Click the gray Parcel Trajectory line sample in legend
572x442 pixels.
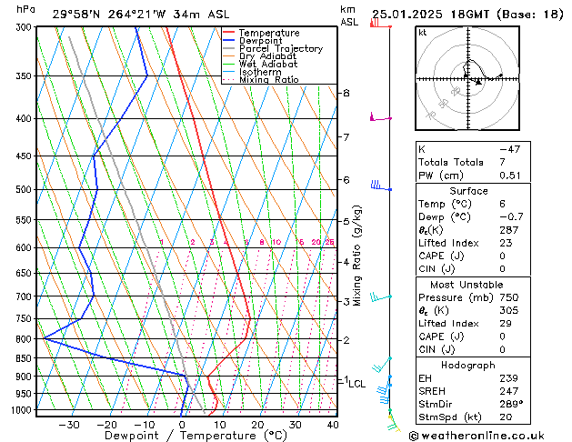click(x=228, y=48)
